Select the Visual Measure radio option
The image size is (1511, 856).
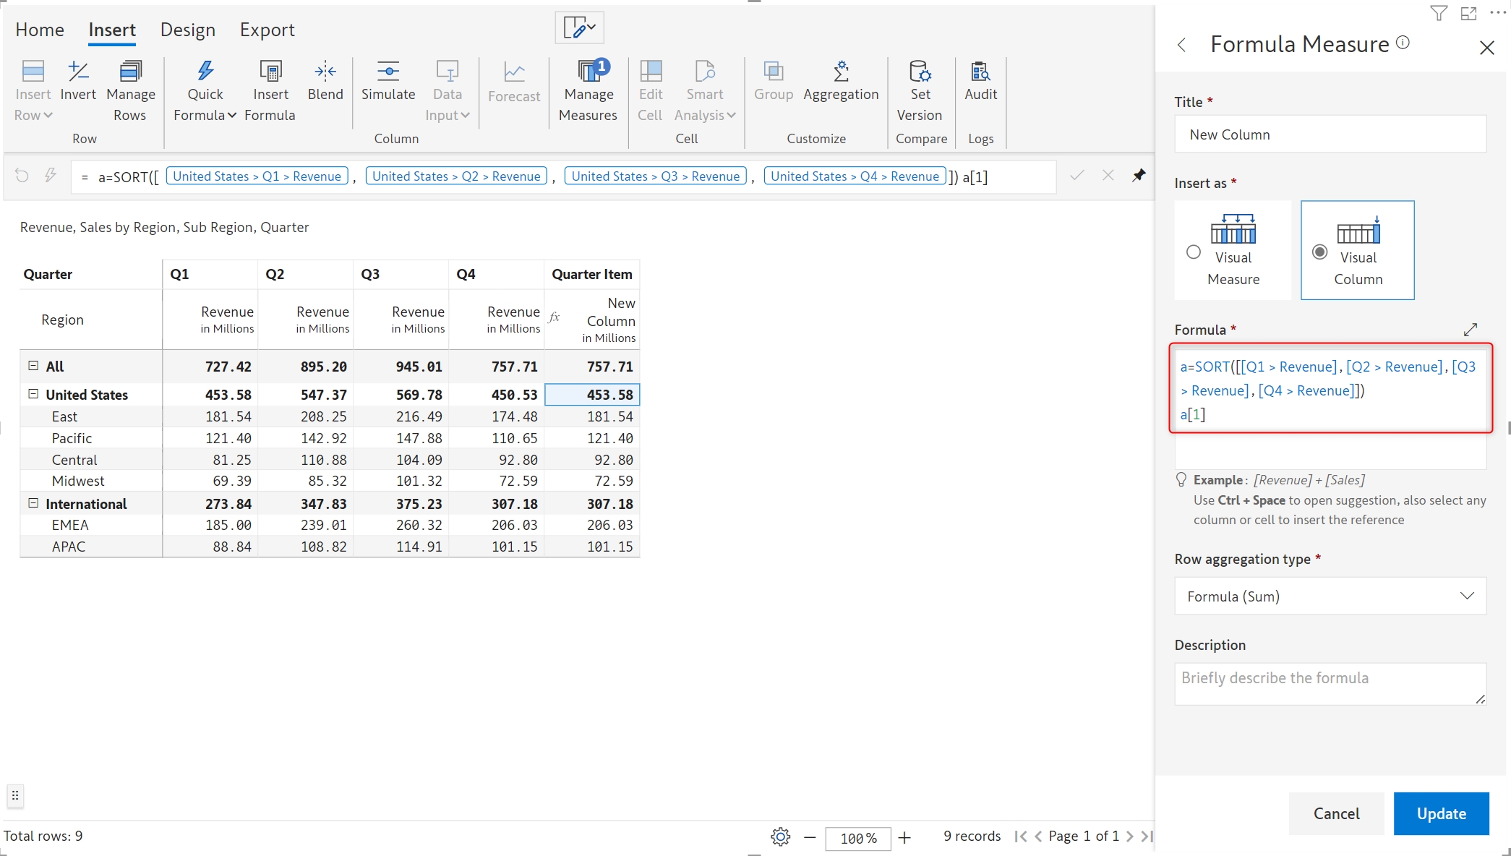(x=1194, y=252)
